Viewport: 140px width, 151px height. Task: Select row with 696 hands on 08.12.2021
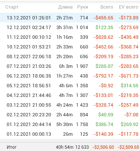(x=70, y=56)
